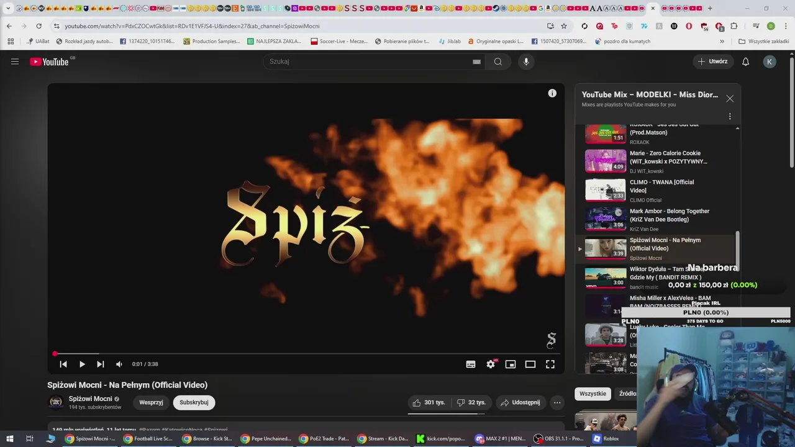Skip to the next video
The height and width of the screenshot is (447, 795).
[101, 364]
